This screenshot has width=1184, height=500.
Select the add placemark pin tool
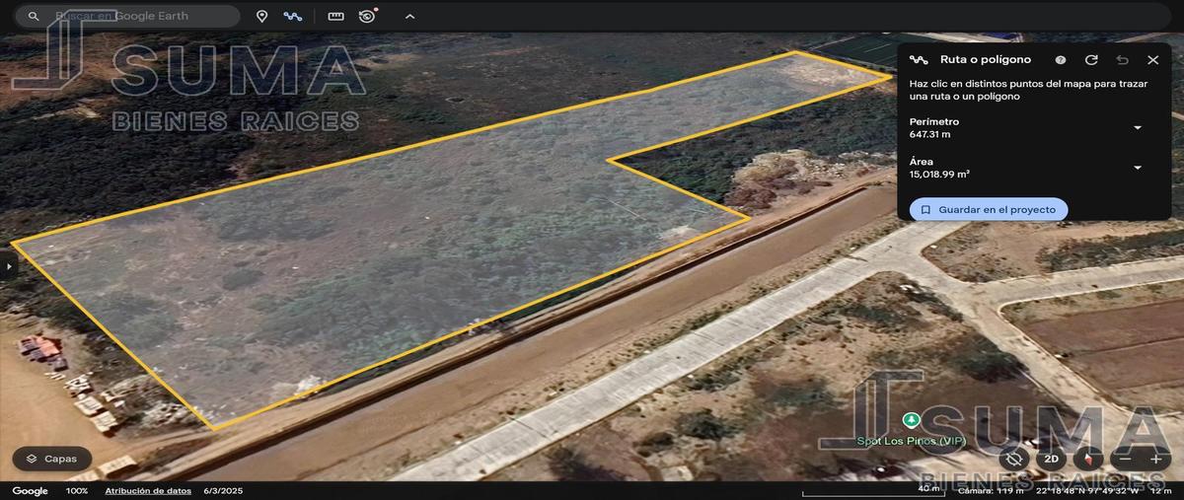point(262,16)
